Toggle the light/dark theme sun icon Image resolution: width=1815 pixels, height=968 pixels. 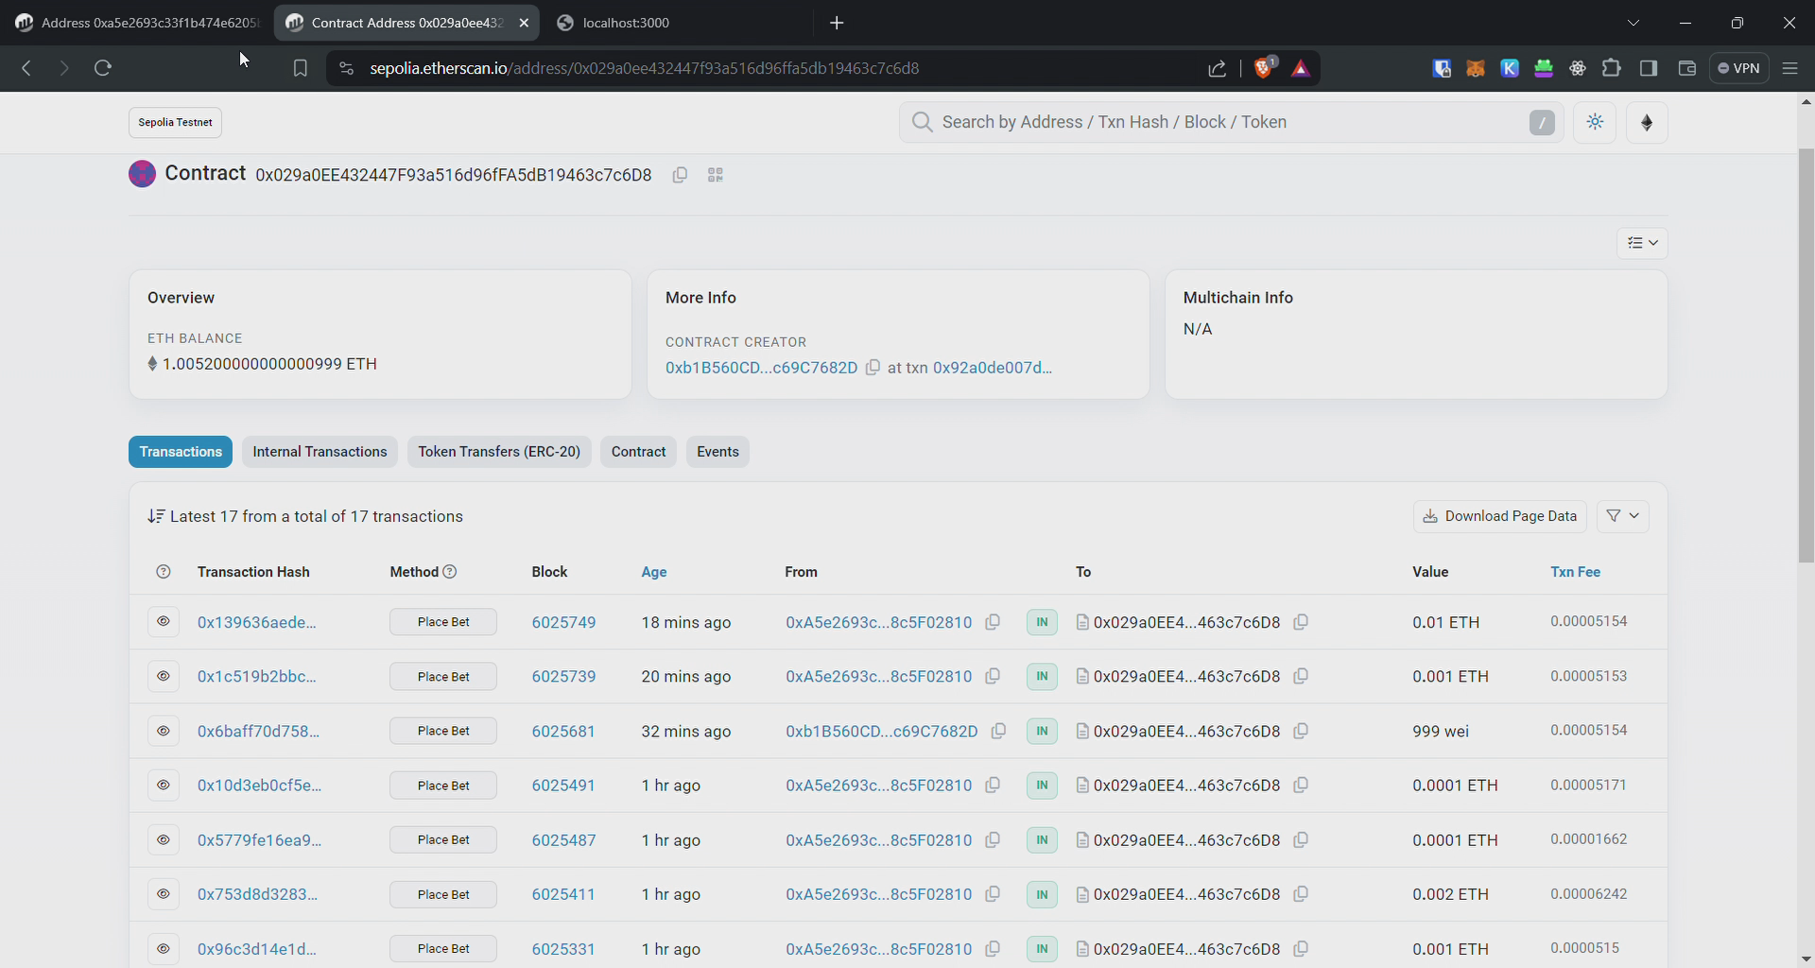(1596, 122)
